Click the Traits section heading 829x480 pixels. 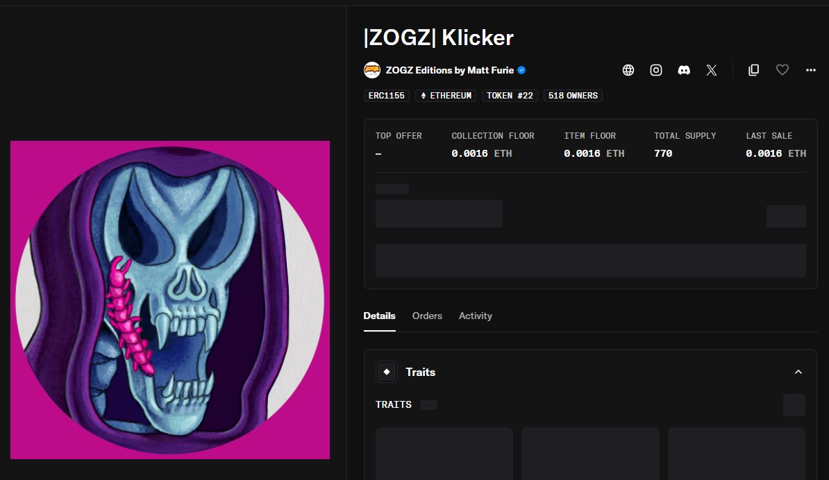click(420, 372)
